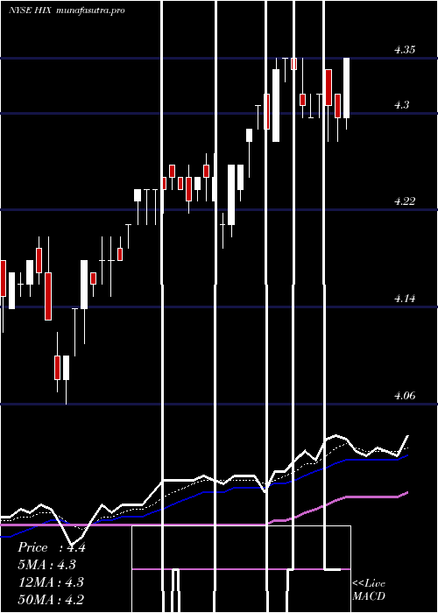Click the lowest white candlestick near 4.06
Screen dimensions: 438x613
66,368
